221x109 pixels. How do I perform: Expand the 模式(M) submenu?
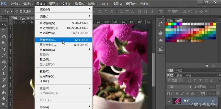tap(64, 9)
